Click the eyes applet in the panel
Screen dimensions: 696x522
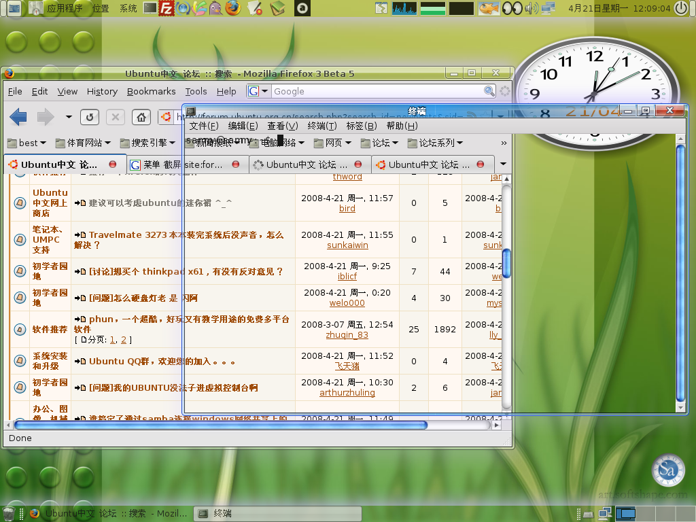pos(512,8)
